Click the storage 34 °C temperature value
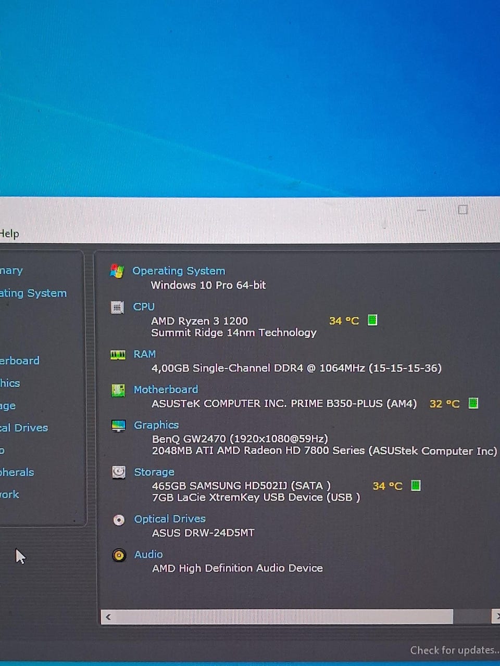This screenshot has width=500, height=666. [387, 486]
